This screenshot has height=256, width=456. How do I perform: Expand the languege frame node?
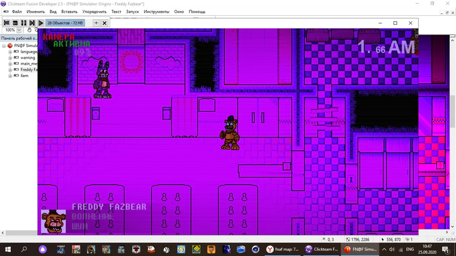(x=10, y=52)
